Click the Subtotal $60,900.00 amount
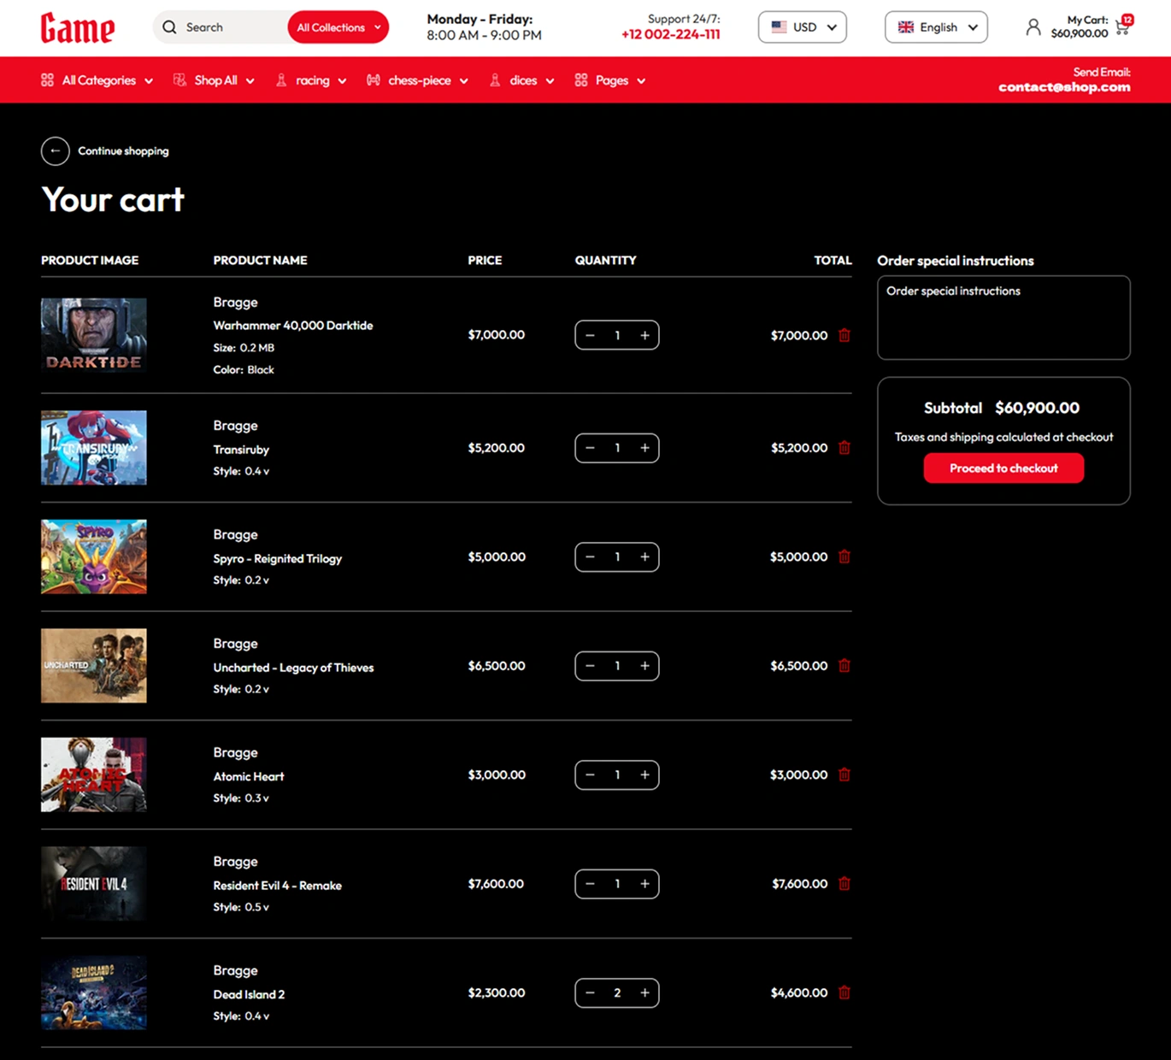1171x1060 pixels. (1037, 409)
